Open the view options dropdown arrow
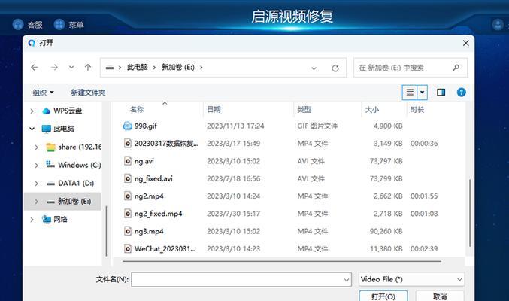Screen dimensions: 509x301 click(422, 93)
